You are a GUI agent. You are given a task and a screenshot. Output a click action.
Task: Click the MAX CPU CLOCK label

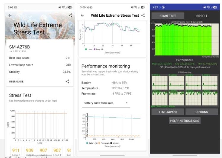163,106
